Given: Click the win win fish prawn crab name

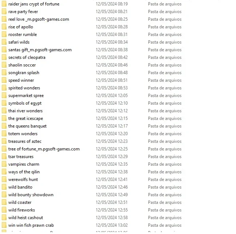Looking at the screenshot, I should click(31, 225).
